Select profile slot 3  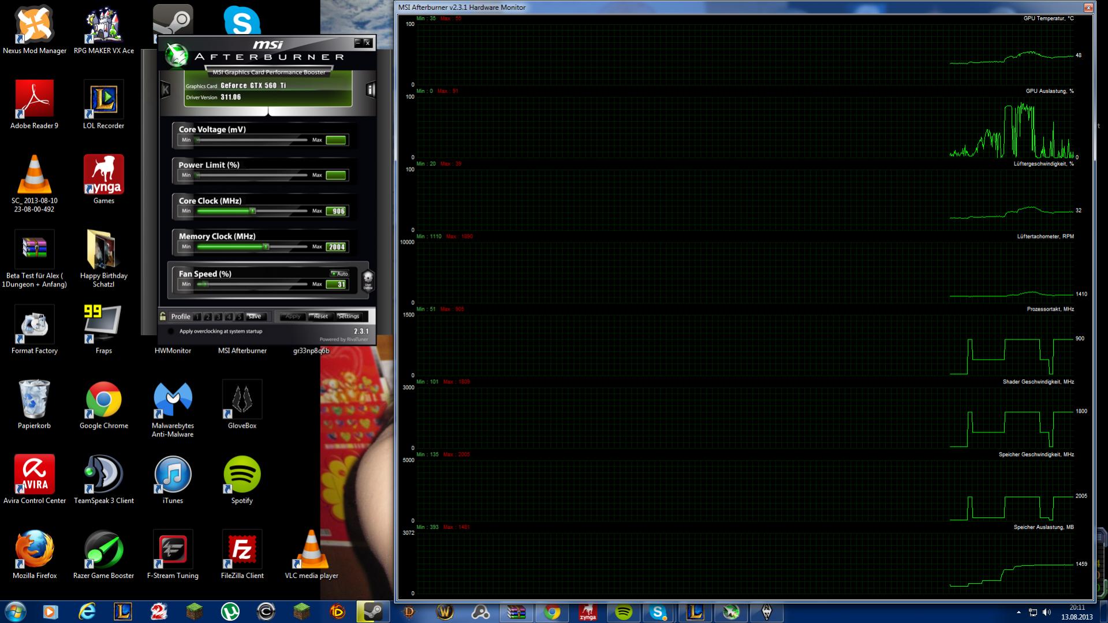click(x=218, y=316)
